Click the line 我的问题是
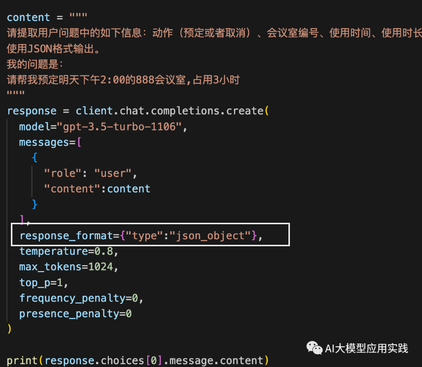Image resolution: width=422 pixels, height=367 pixels. pyautogui.click(x=35, y=64)
